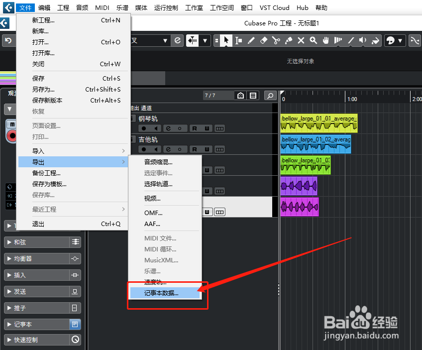Screen dimensions: 422x350
Task: Select the Object Selection arrow tool
Action: [x=226, y=41]
